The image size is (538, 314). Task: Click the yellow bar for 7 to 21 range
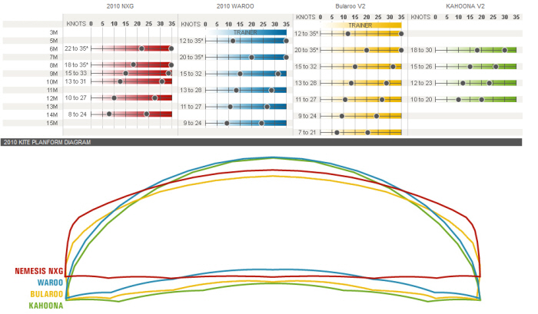tap(361, 132)
